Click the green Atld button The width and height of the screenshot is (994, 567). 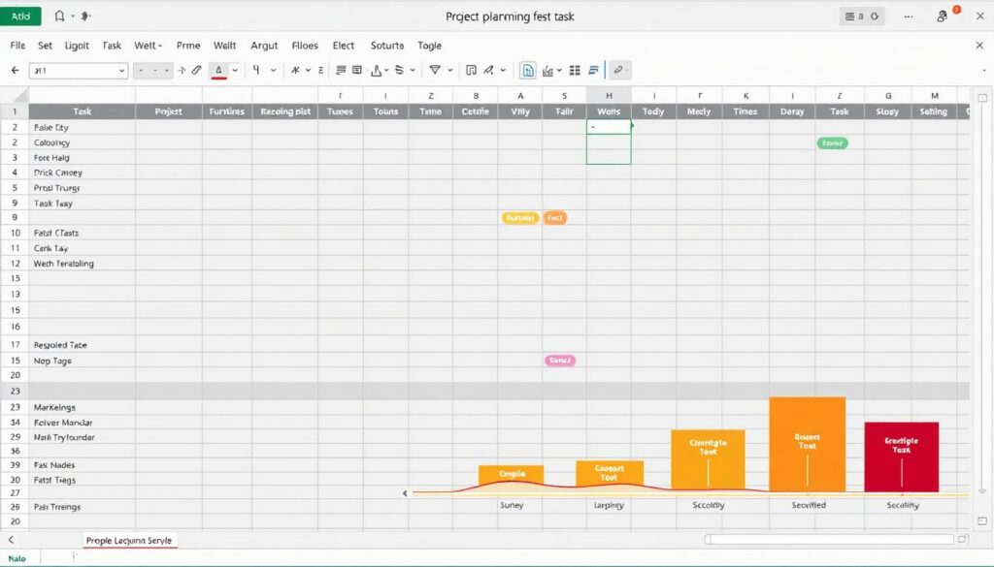click(x=20, y=16)
